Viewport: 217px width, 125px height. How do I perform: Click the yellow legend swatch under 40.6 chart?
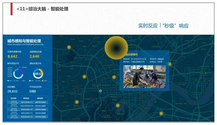(x=42, y=81)
